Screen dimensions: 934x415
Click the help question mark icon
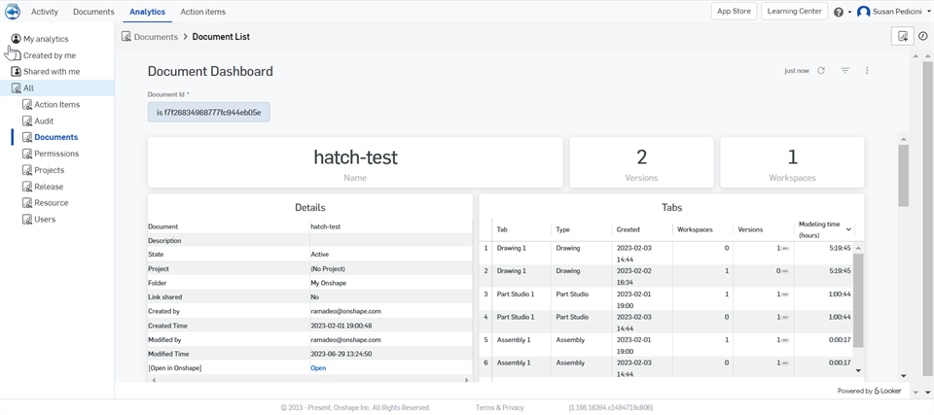(839, 12)
